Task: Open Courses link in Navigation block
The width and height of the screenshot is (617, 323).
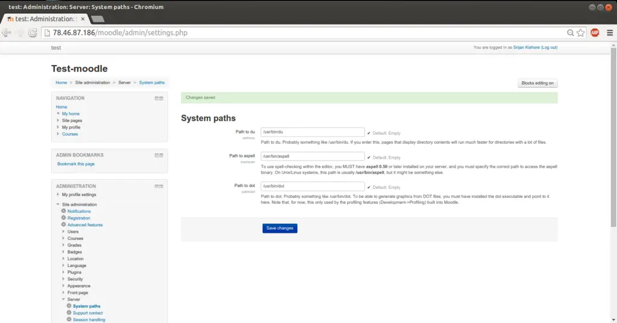Action: pyautogui.click(x=70, y=134)
